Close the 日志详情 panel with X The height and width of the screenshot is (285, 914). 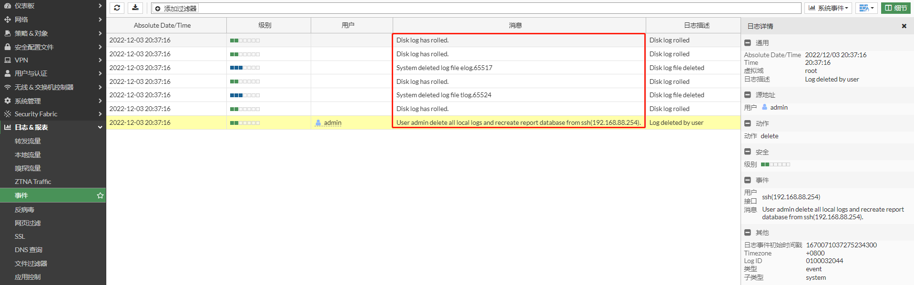[x=904, y=26]
